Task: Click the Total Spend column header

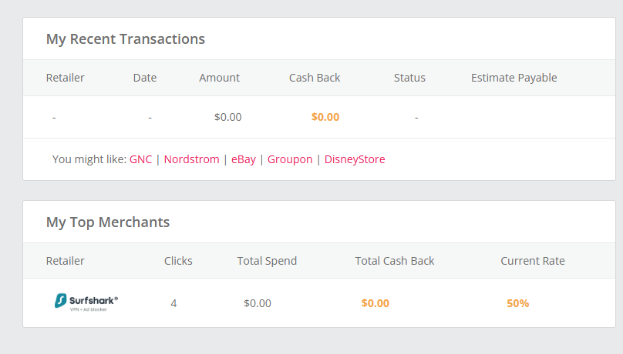Action: click(x=267, y=261)
